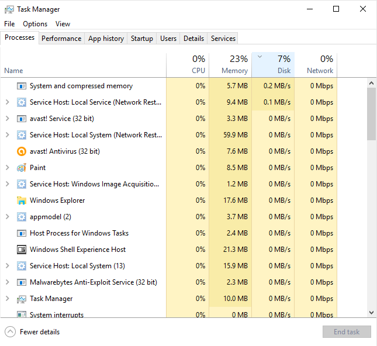
Task: Click the Fewer details circle arrow icon
Action: 10,332
